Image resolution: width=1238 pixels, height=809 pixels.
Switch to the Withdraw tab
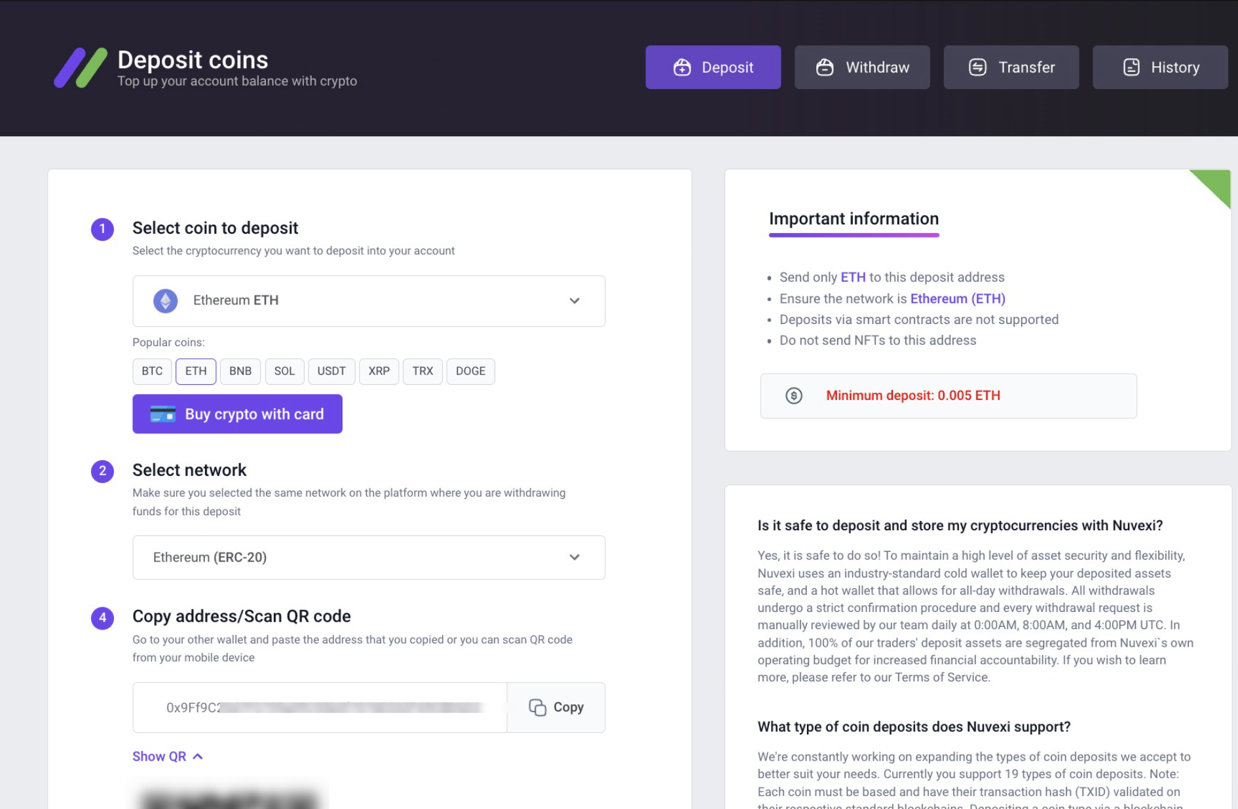pyautogui.click(x=862, y=67)
